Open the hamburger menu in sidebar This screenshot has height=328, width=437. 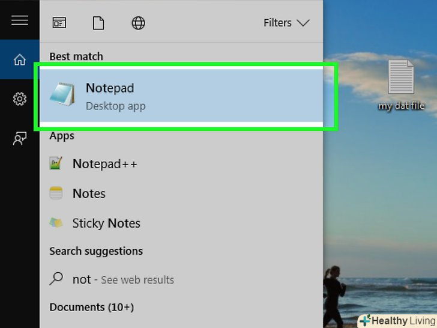point(19,20)
